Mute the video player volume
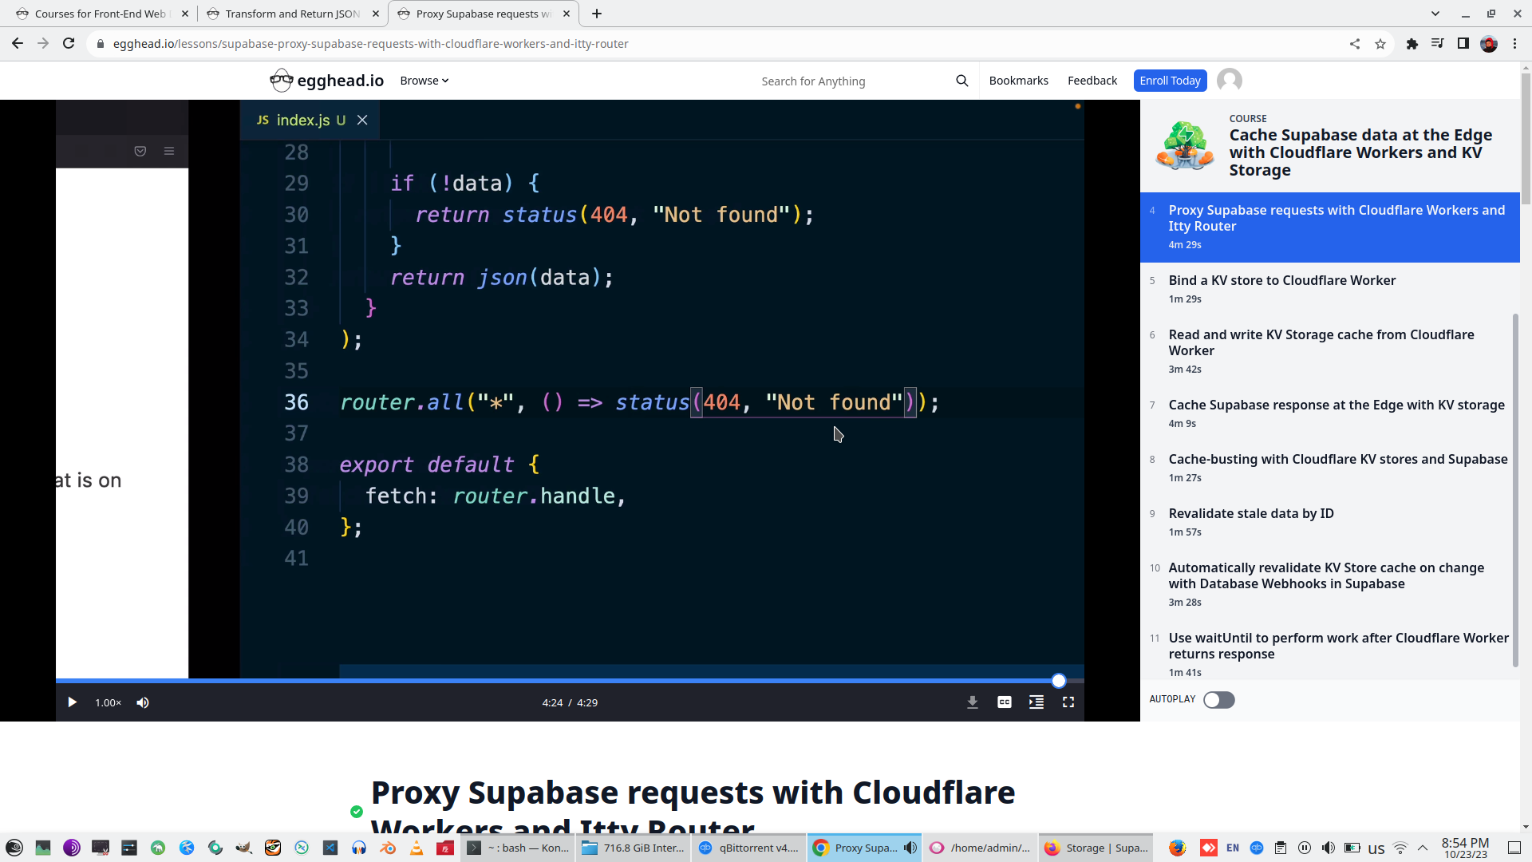The width and height of the screenshot is (1532, 862). point(143,702)
